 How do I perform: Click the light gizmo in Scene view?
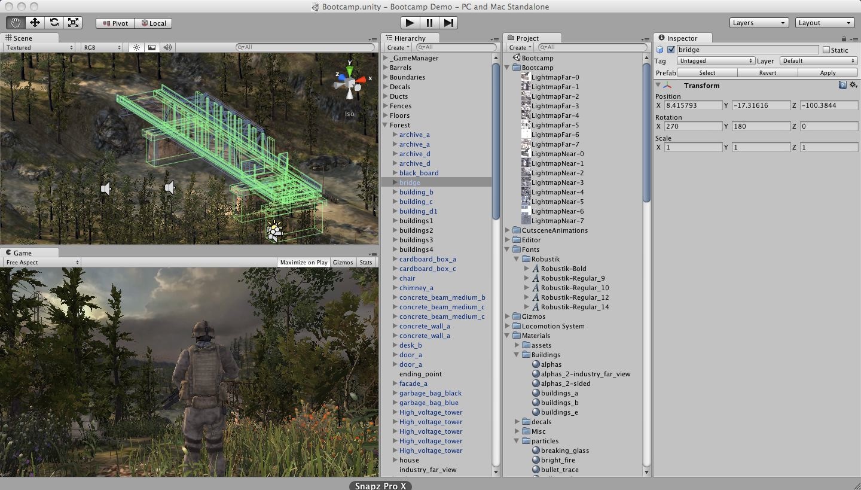coord(274,230)
